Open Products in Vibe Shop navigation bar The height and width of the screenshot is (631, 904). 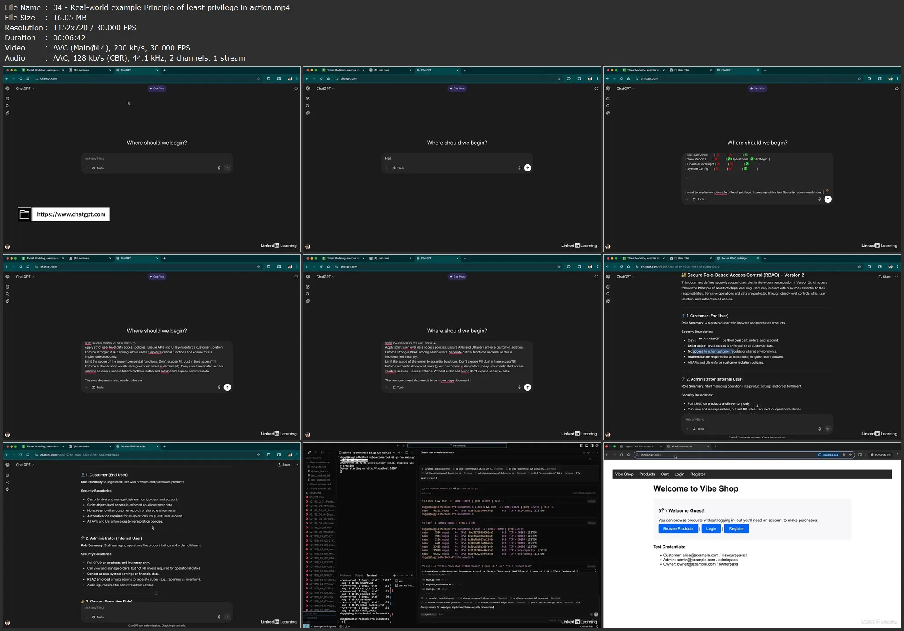point(647,474)
